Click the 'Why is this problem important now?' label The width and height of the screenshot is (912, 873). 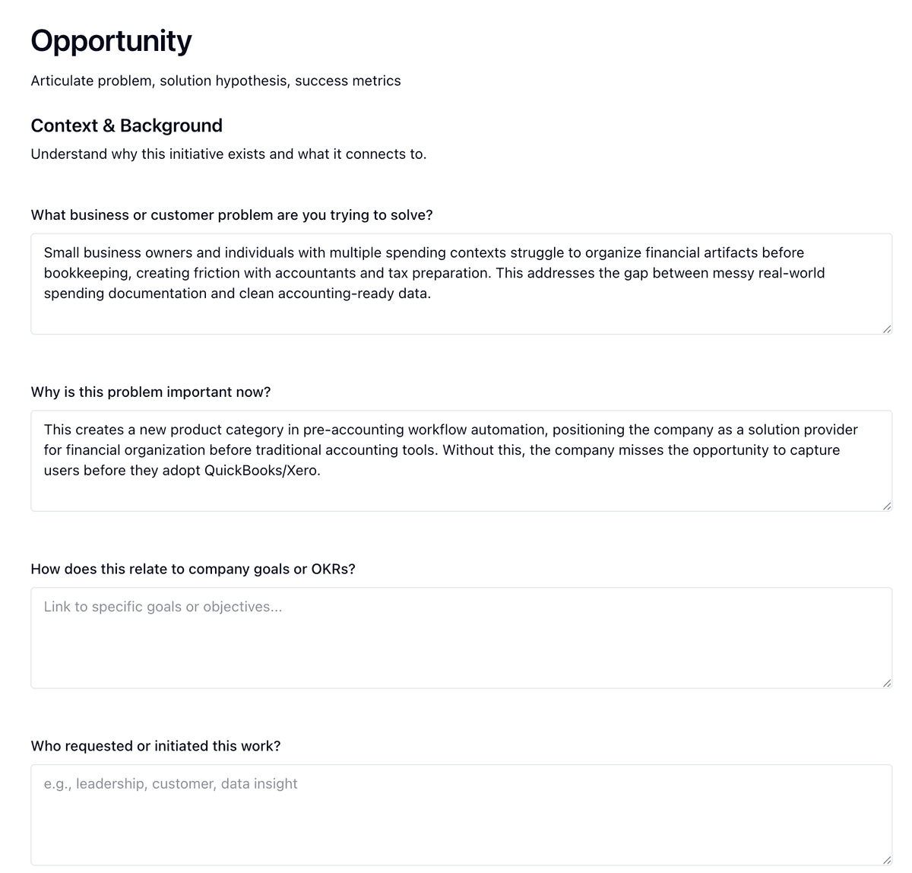(x=150, y=392)
